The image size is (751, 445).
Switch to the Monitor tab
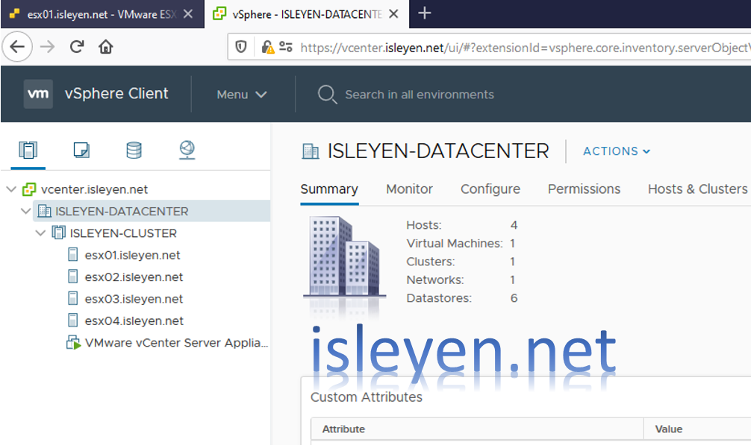point(409,189)
